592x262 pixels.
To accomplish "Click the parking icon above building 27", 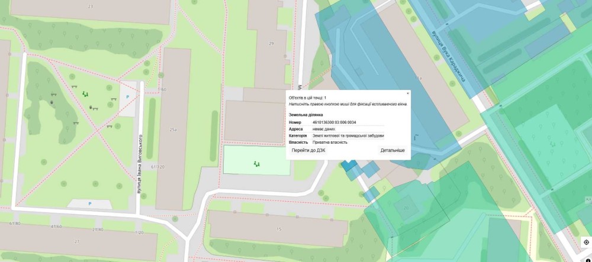I will pyautogui.click(x=90, y=203).
